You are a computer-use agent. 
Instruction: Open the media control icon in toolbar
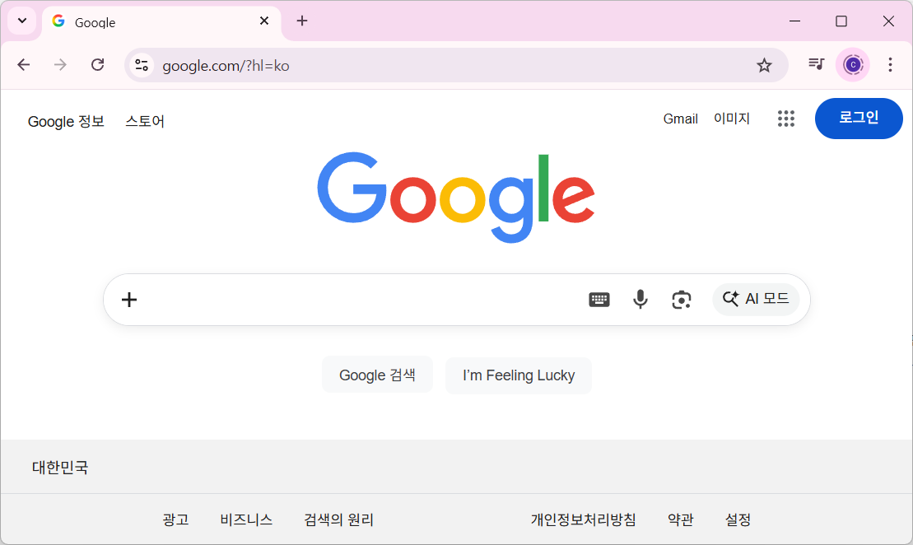(x=817, y=64)
